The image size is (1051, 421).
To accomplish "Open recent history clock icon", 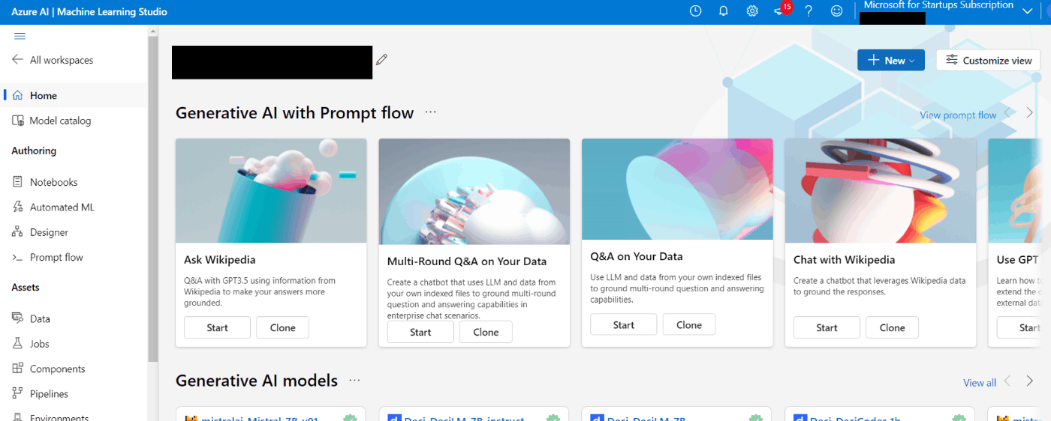I will tap(696, 11).
